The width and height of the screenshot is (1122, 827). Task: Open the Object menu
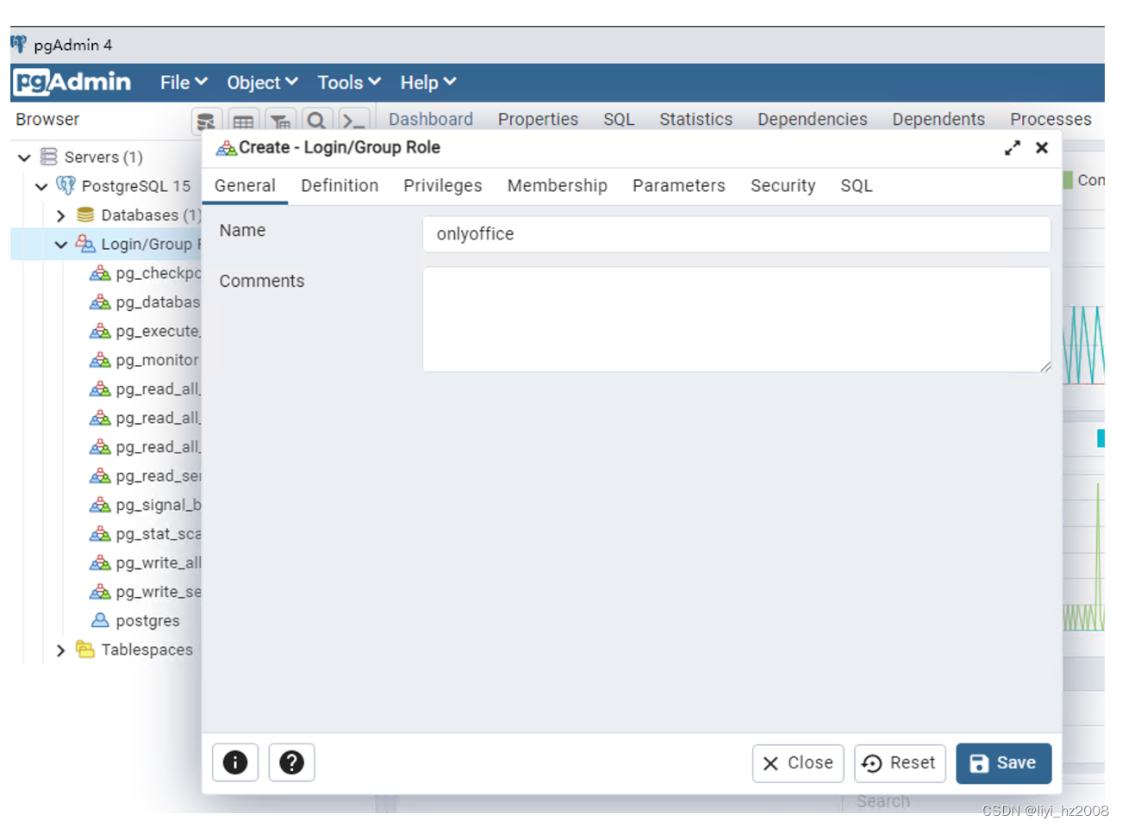262,83
